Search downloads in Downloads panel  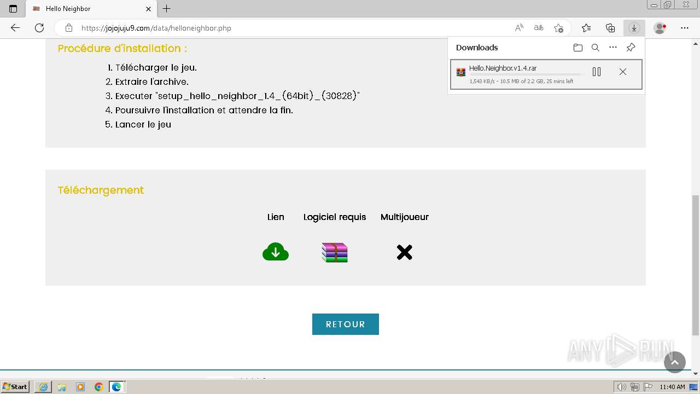pyautogui.click(x=596, y=48)
